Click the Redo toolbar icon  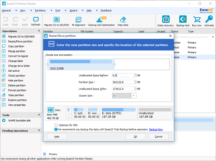(15, 21)
